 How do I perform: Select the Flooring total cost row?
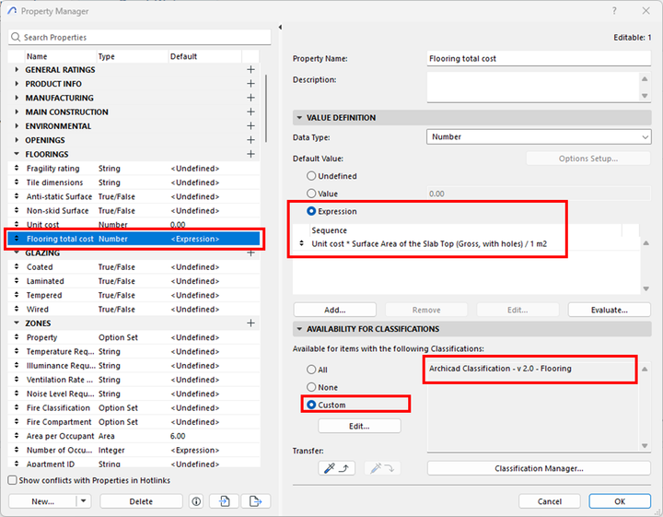pos(134,239)
